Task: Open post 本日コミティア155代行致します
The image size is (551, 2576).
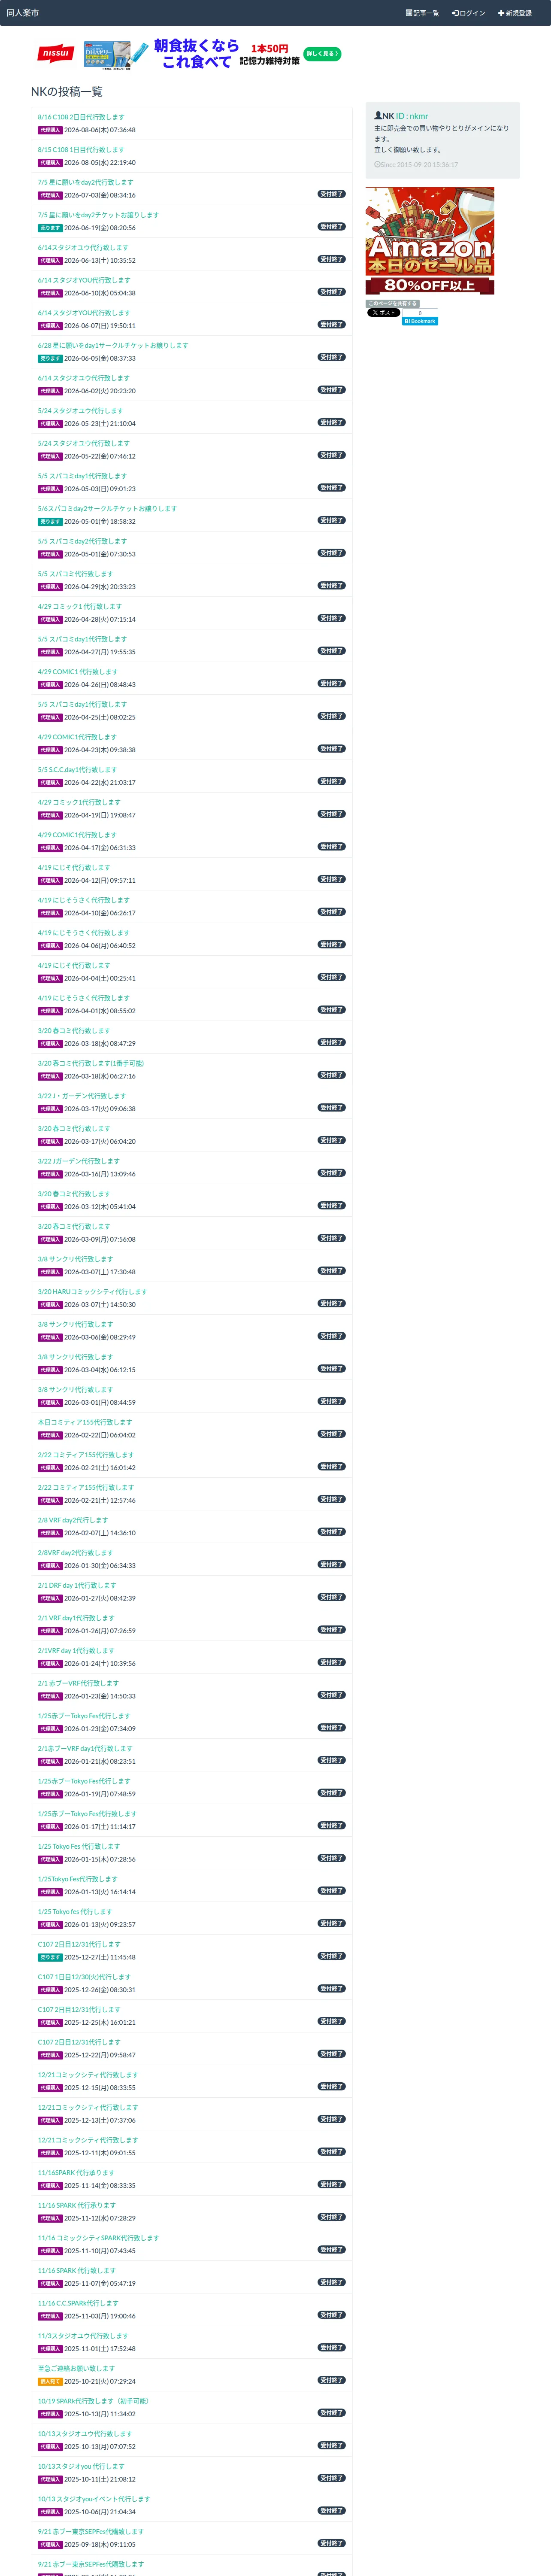Action: tap(85, 1422)
